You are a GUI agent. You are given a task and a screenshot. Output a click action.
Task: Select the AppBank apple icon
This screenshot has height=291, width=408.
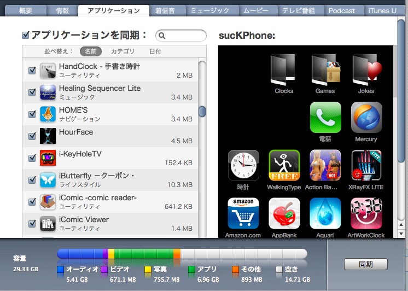pyautogui.click(x=284, y=213)
